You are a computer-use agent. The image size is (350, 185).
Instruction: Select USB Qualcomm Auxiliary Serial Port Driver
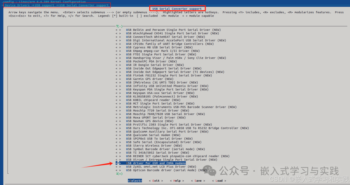pos(162,132)
